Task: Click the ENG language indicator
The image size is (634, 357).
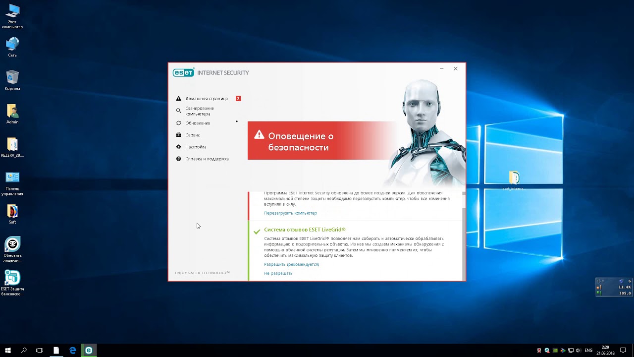Action: tap(588, 351)
